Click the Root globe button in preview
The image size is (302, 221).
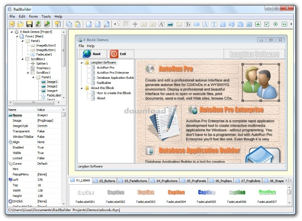pos(93,54)
